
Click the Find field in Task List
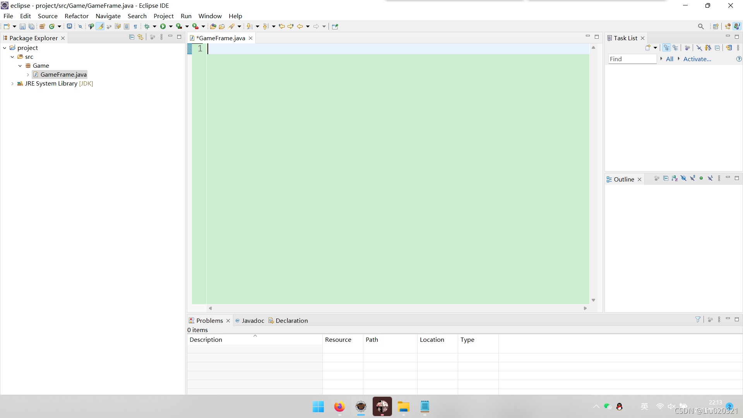click(x=632, y=59)
